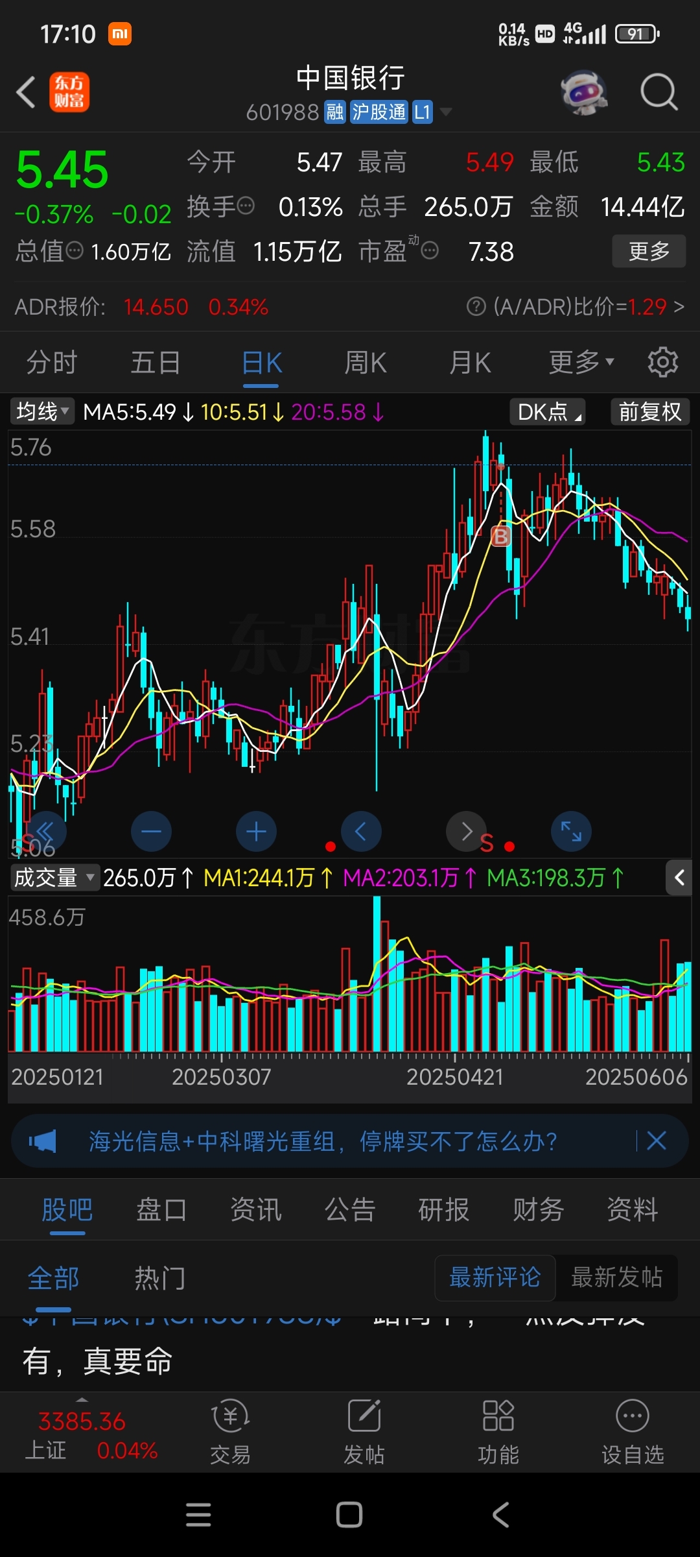Select the 热门 posts filter
The image size is (700, 1557).
pyautogui.click(x=160, y=1279)
